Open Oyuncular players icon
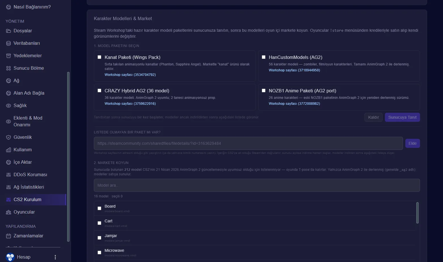Screen dimensions: 443x262 (9, 212)
